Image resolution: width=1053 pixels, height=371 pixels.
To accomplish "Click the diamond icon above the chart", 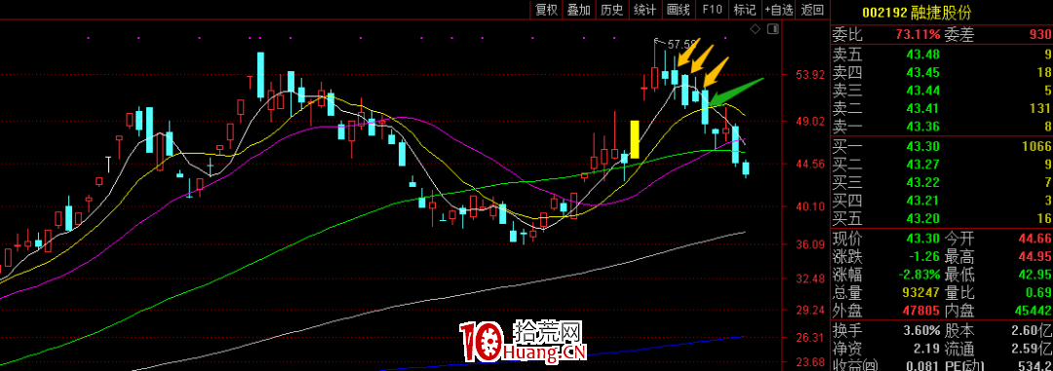I will point(755,29).
